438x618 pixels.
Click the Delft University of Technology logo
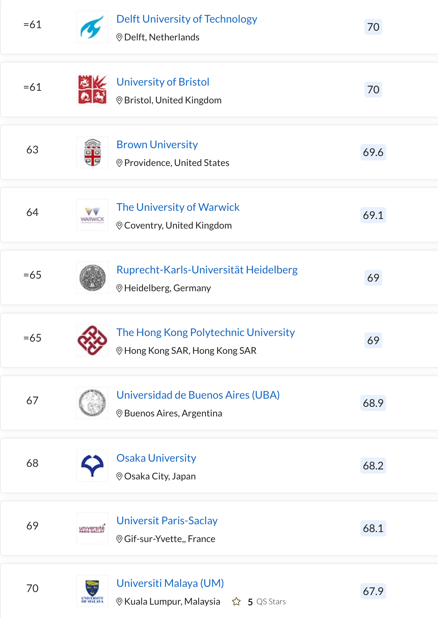coord(92,27)
